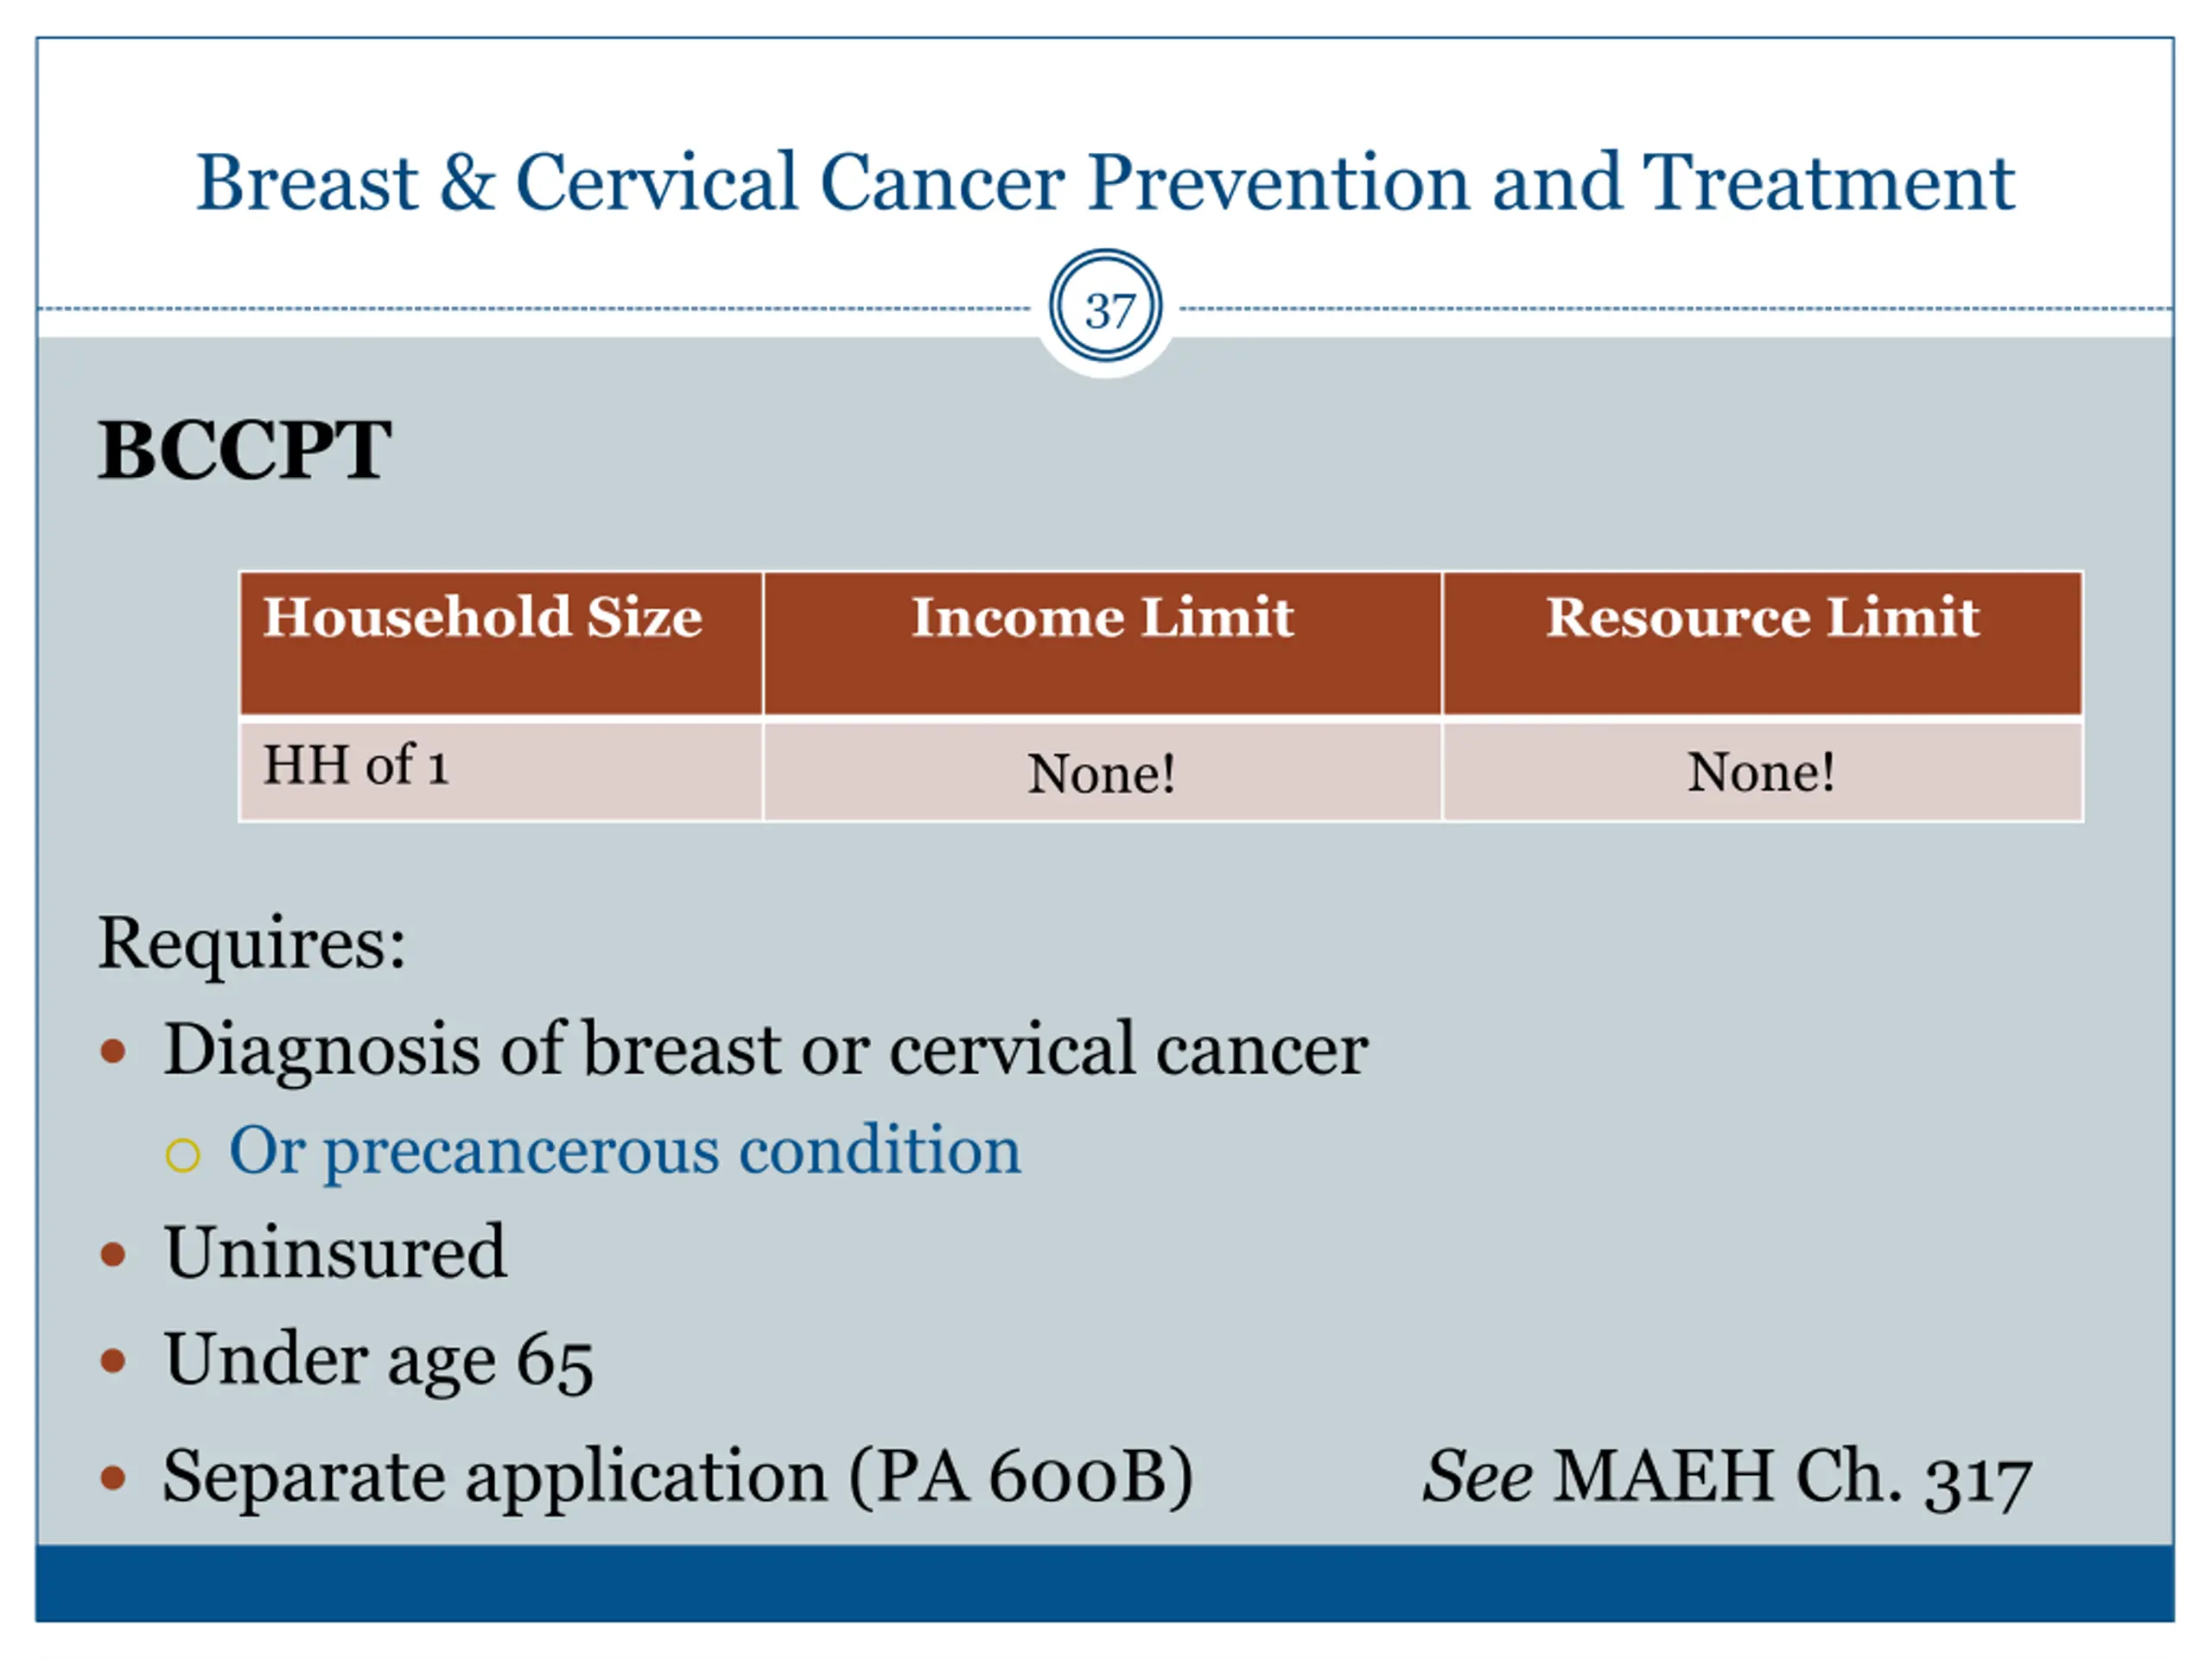Screen dimensions: 2212x1659
Task: Click the None! cell under Income Limit
Action: coord(1102,771)
